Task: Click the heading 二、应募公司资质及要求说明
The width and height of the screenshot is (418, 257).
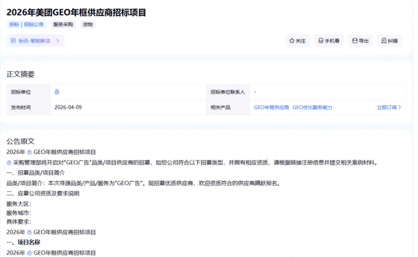Action: pyautogui.click(x=43, y=193)
